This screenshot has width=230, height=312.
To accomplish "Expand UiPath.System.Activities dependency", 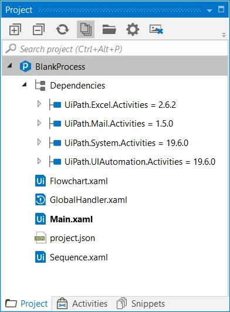I will [39, 143].
